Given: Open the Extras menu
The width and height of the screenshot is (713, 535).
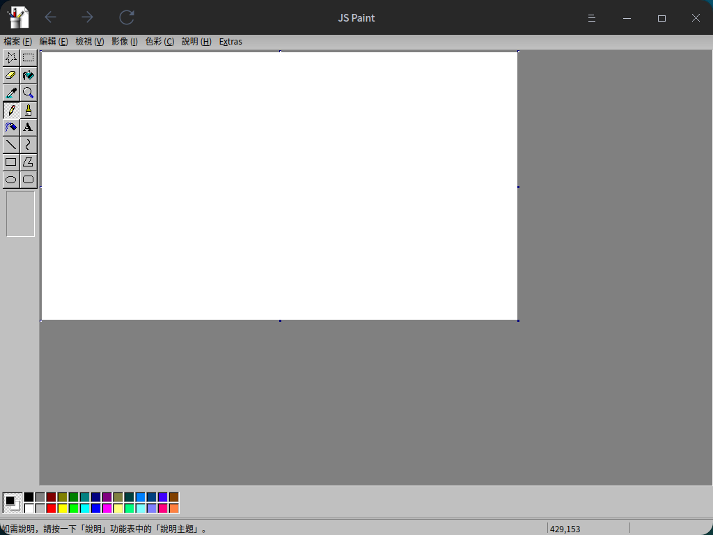Looking at the screenshot, I should [230, 42].
